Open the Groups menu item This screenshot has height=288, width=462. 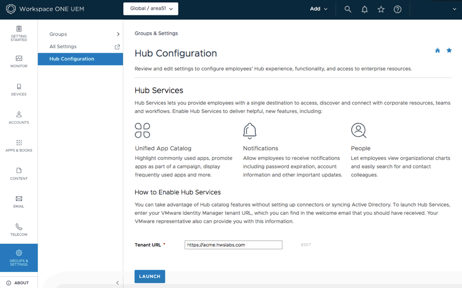(58, 34)
